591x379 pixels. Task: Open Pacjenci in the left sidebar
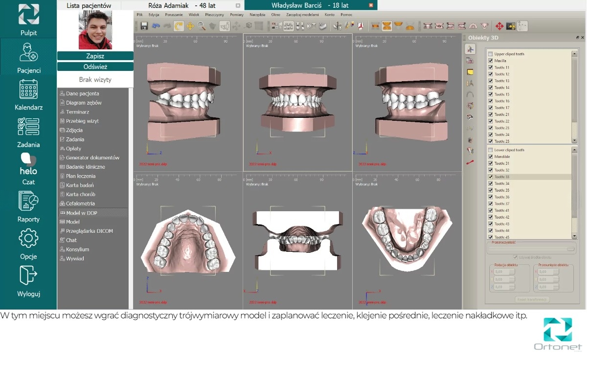28,57
